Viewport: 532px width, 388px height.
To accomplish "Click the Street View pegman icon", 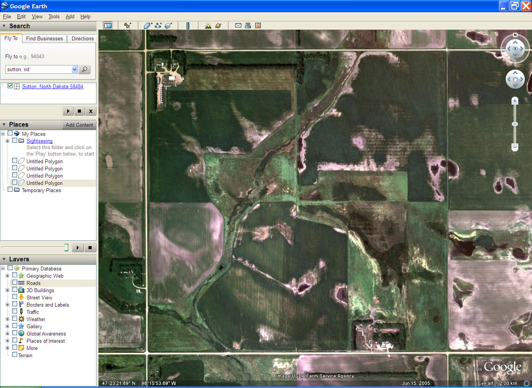I will (21, 297).
